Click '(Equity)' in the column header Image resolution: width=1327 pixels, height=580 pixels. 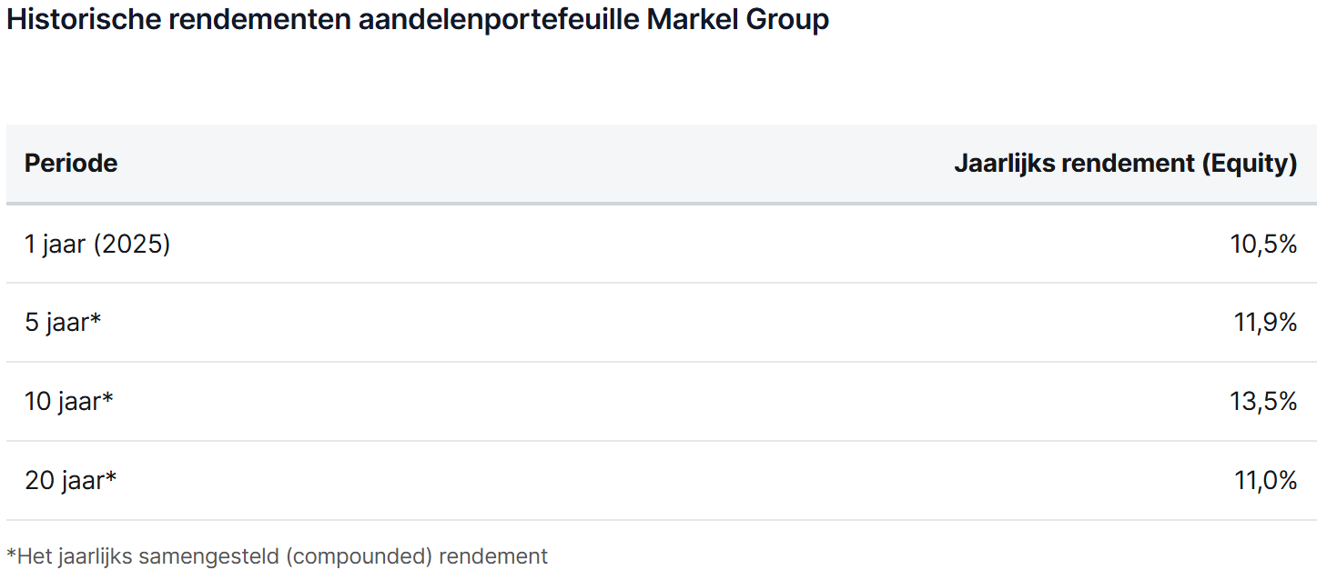[1249, 164]
